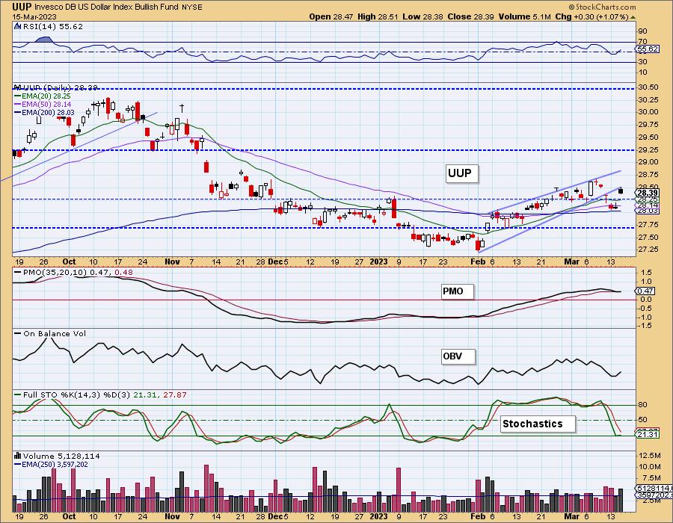Click the 28.39 last price tag on price axis
The height and width of the screenshot is (523, 673).
pos(648,194)
